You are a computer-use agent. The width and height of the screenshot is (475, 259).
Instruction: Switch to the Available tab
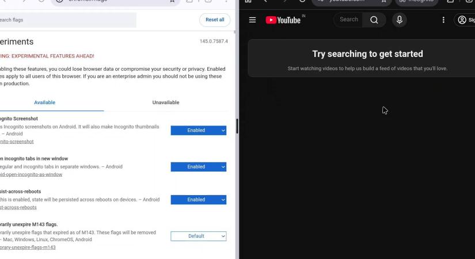click(x=44, y=102)
